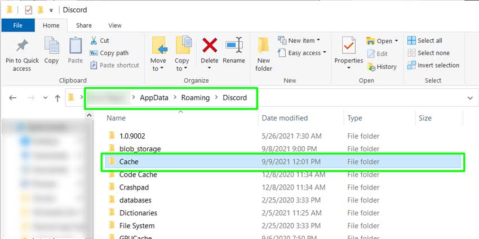
Task: Open the Customize Quick Access Toolbar dropdown
Action: [x=51, y=10]
